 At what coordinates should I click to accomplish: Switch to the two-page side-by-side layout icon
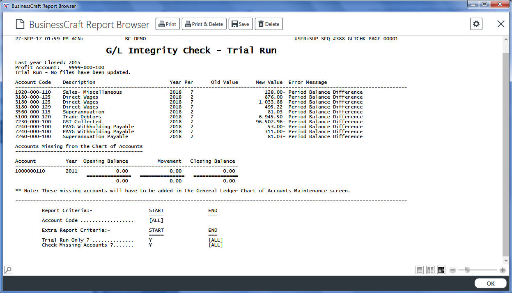[x=430, y=270]
